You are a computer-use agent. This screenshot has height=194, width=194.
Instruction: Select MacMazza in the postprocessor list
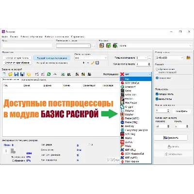coord(136,103)
